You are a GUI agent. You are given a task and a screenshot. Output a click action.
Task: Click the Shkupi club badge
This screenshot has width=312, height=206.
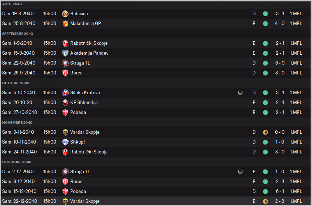pos(65,142)
